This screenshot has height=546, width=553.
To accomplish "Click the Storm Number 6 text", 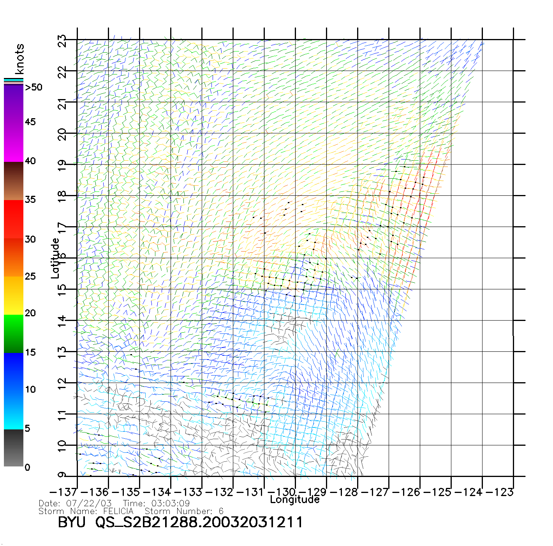I will click(184, 511).
